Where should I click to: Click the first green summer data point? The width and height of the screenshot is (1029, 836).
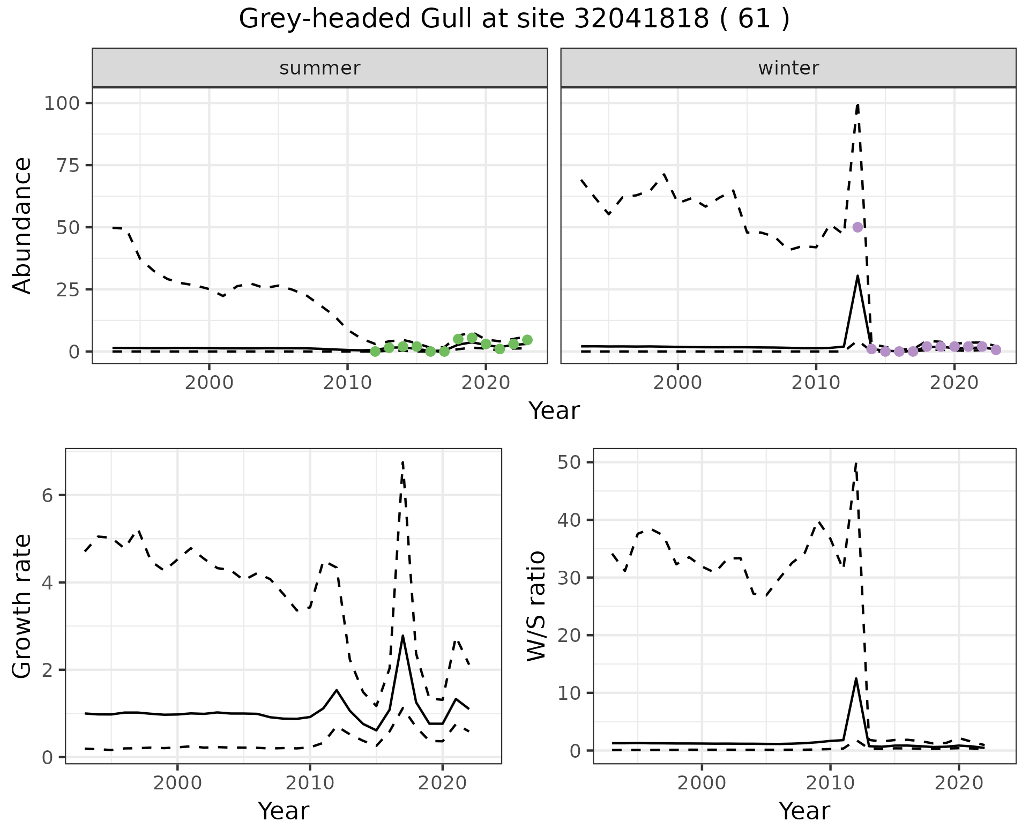click(x=375, y=352)
